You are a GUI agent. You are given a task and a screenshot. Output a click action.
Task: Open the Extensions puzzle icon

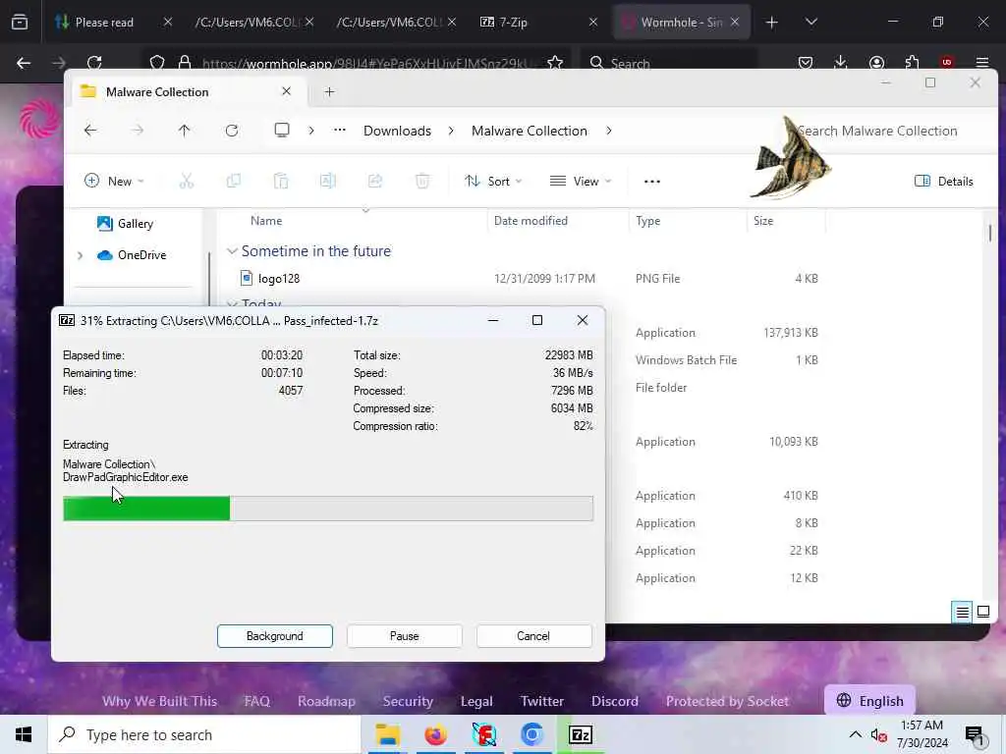pos(912,63)
